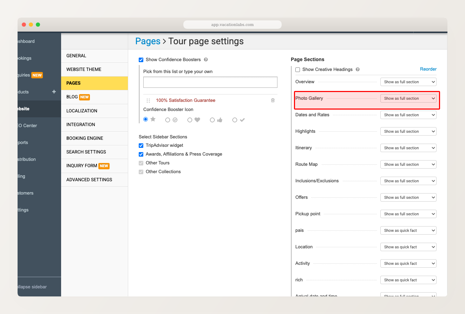The width and height of the screenshot is (465, 314).
Task: Delete the 100% Satisfaction Guarantee booster via trash icon
Action: (273, 100)
